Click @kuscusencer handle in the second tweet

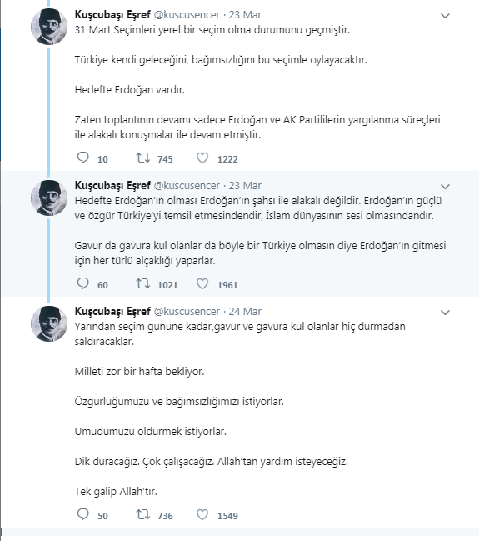coord(187,186)
